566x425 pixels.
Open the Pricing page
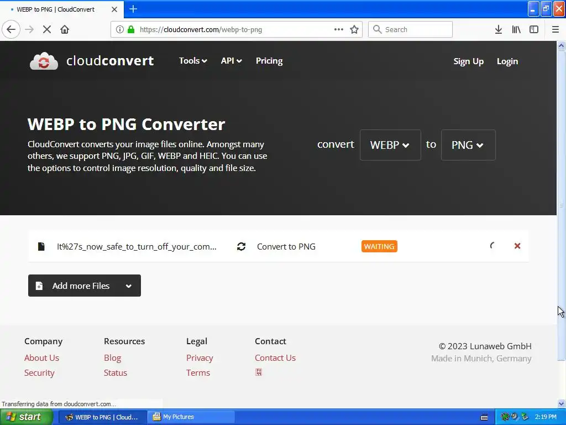(x=269, y=61)
